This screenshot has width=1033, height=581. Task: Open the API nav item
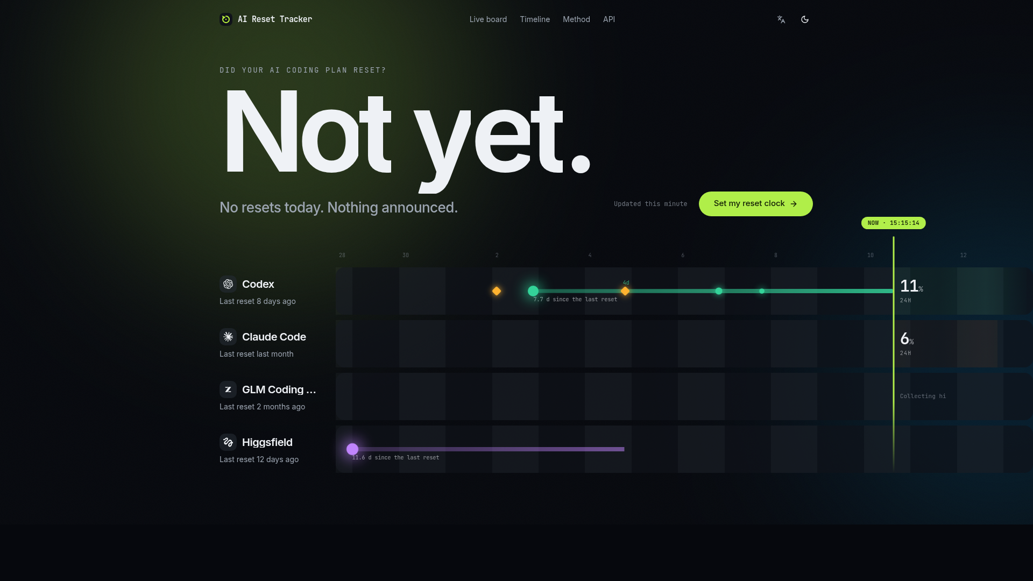click(609, 19)
